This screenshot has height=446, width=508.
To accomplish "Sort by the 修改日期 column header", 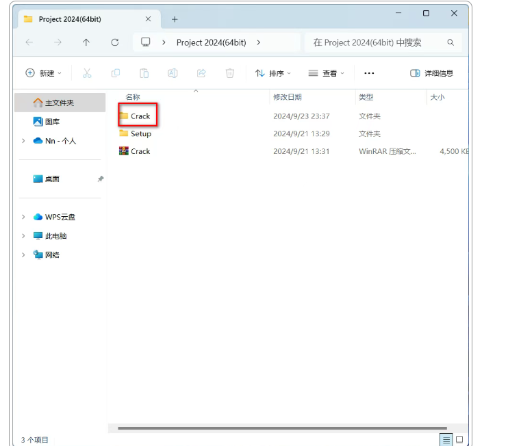I will coord(288,97).
